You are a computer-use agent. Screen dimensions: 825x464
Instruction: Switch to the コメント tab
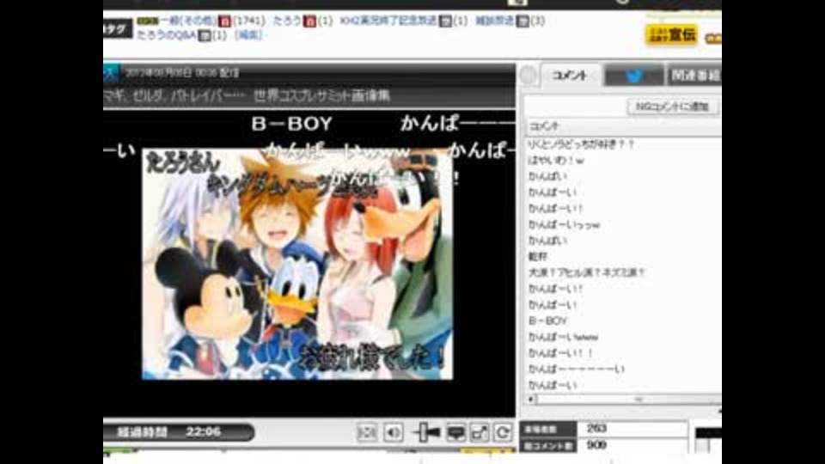point(571,76)
